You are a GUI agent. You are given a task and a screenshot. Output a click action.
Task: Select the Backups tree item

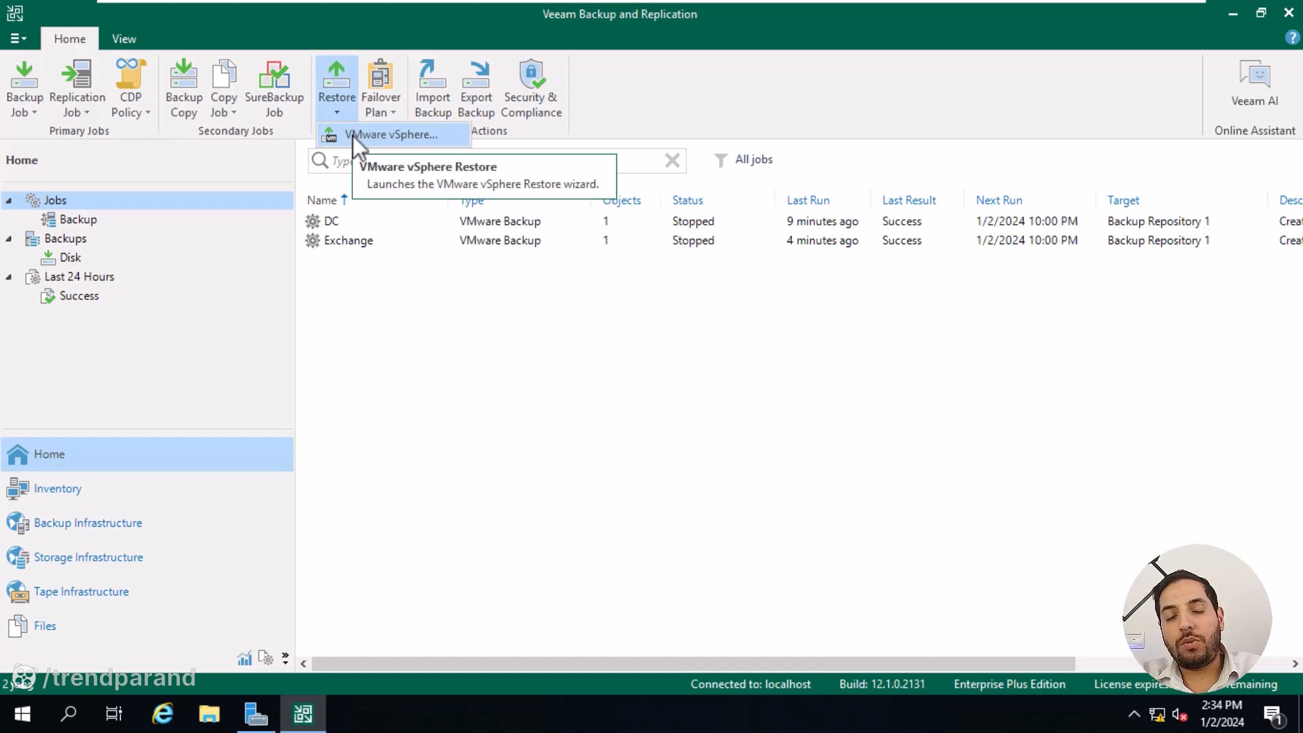coord(65,238)
